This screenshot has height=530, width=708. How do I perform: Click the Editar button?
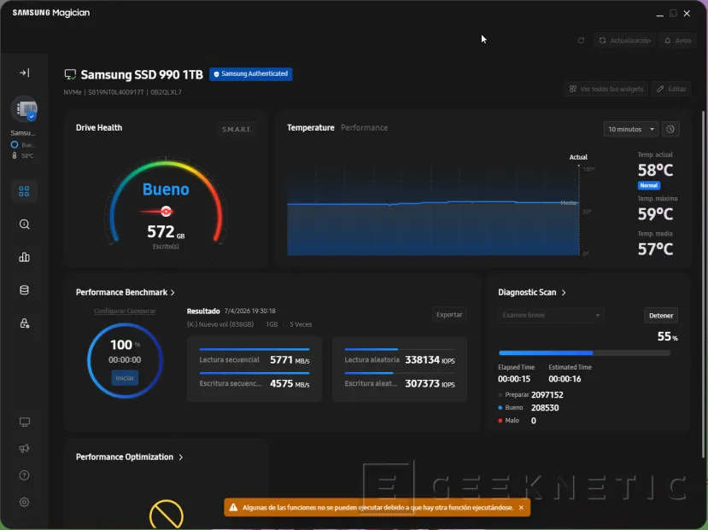coord(671,89)
